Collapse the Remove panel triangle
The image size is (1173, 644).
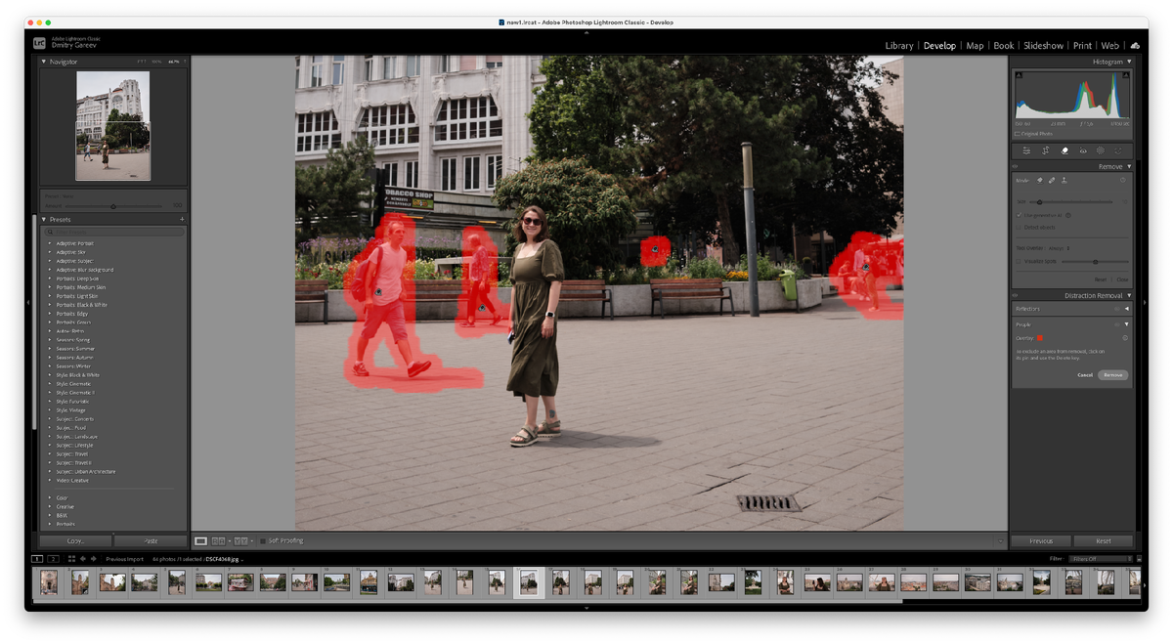pos(1129,166)
